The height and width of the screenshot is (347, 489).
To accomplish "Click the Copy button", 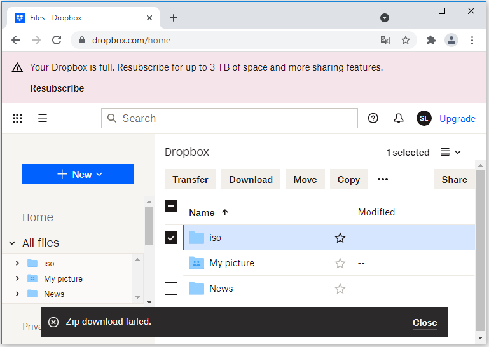I will [x=348, y=179].
